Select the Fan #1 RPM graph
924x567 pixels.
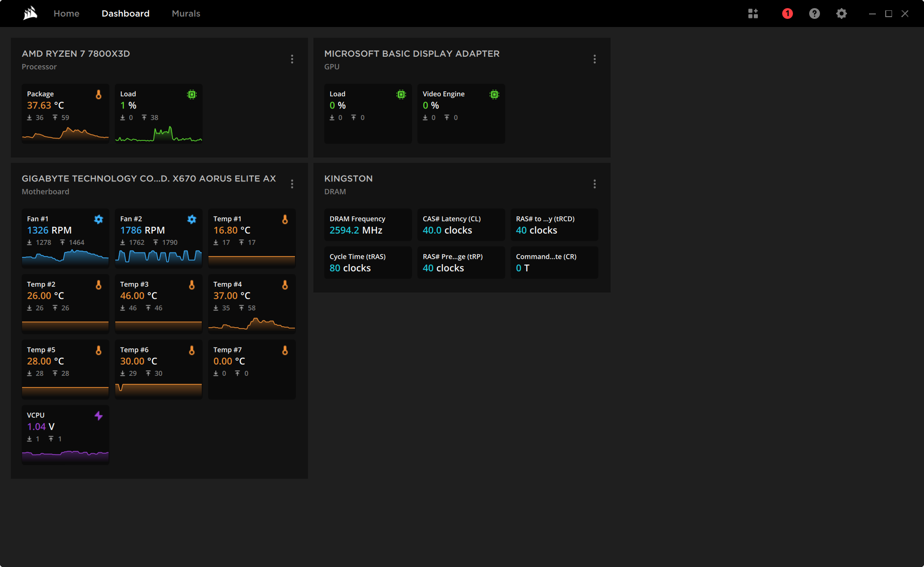pyautogui.click(x=65, y=258)
